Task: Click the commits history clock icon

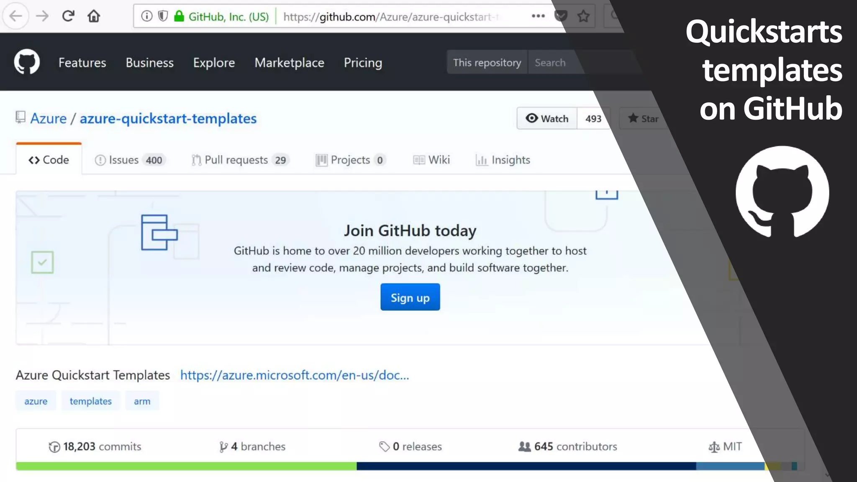Action: (x=54, y=447)
